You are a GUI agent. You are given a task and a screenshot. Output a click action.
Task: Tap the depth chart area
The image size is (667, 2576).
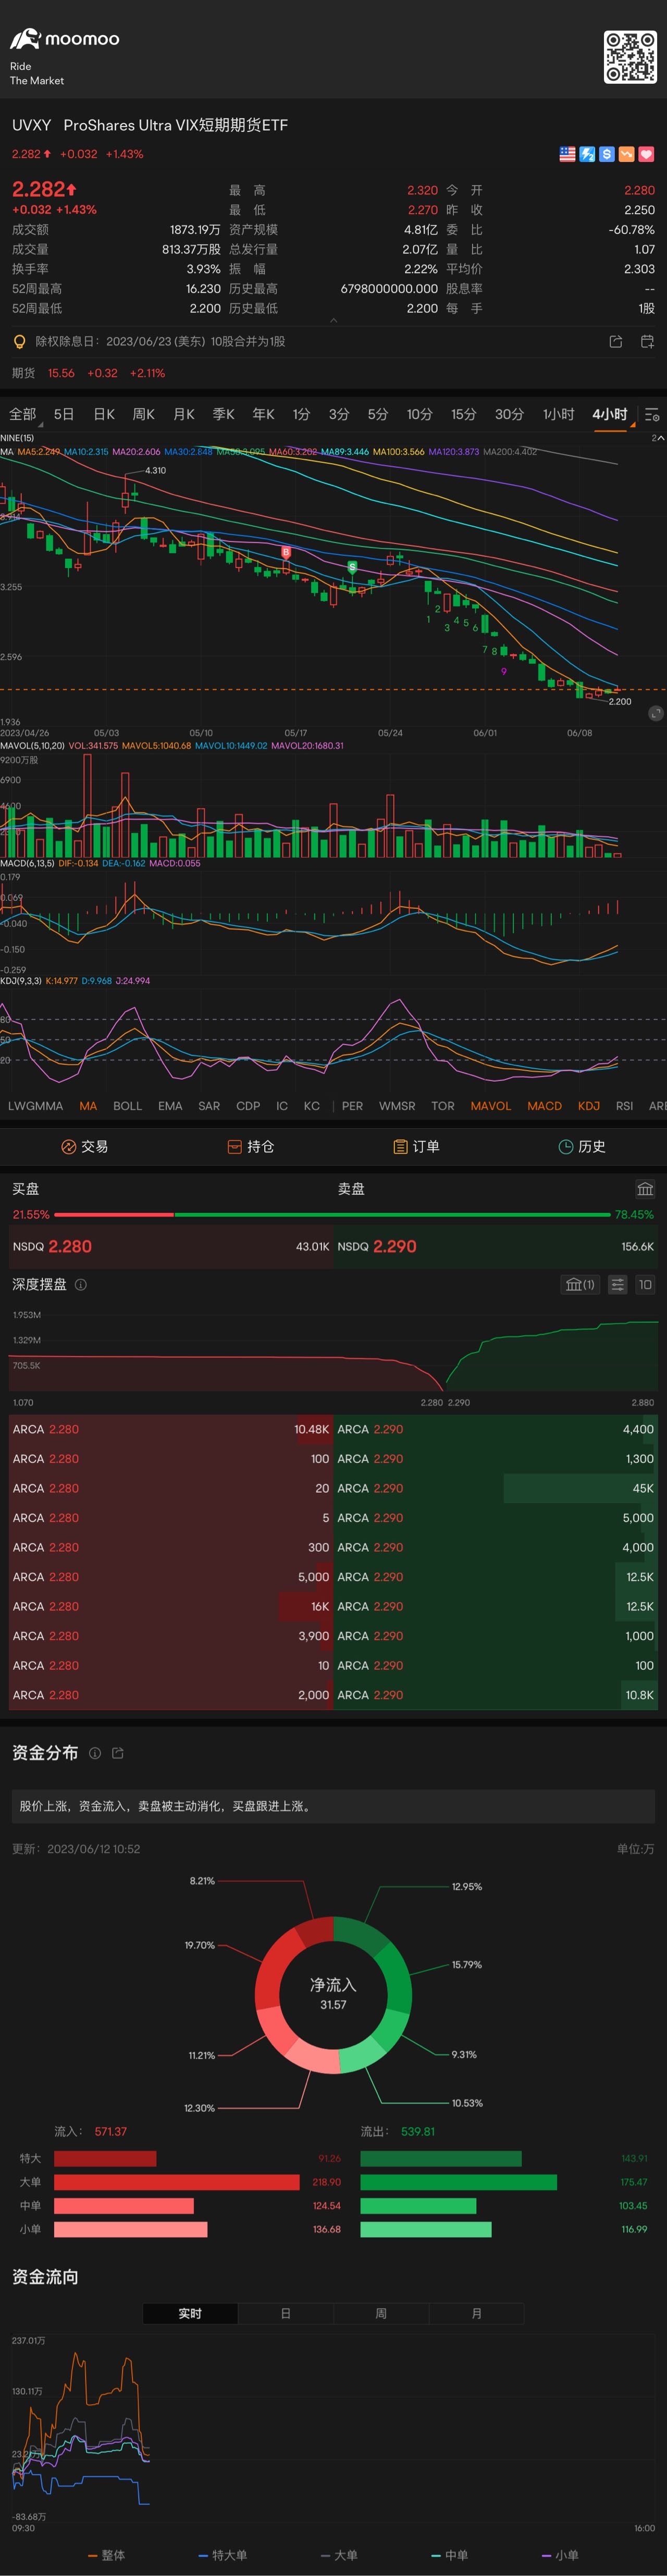[x=333, y=1355]
